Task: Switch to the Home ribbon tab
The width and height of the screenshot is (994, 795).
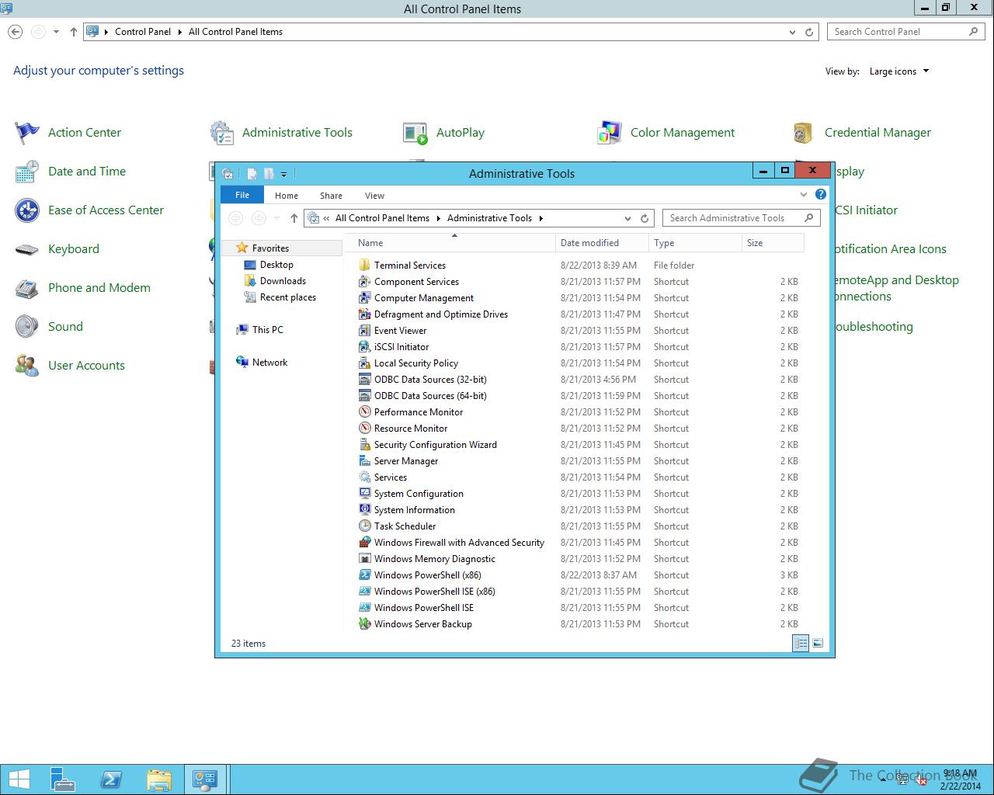Action: [287, 196]
